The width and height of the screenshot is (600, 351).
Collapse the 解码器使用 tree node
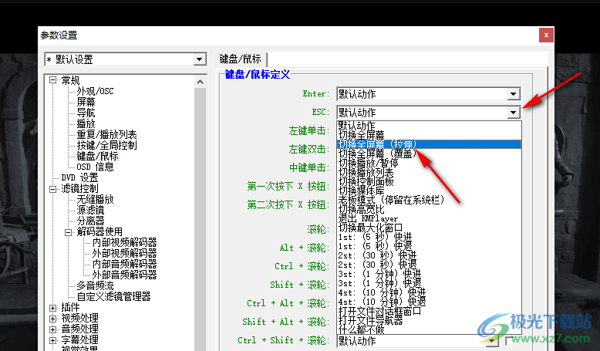pyautogui.click(x=68, y=232)
